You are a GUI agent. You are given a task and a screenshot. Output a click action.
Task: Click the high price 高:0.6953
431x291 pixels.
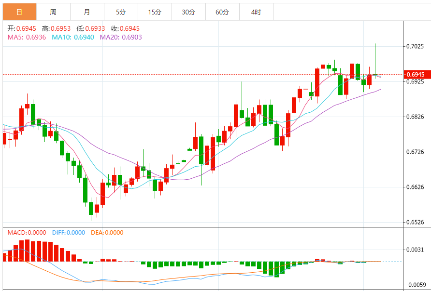point(57,28)
